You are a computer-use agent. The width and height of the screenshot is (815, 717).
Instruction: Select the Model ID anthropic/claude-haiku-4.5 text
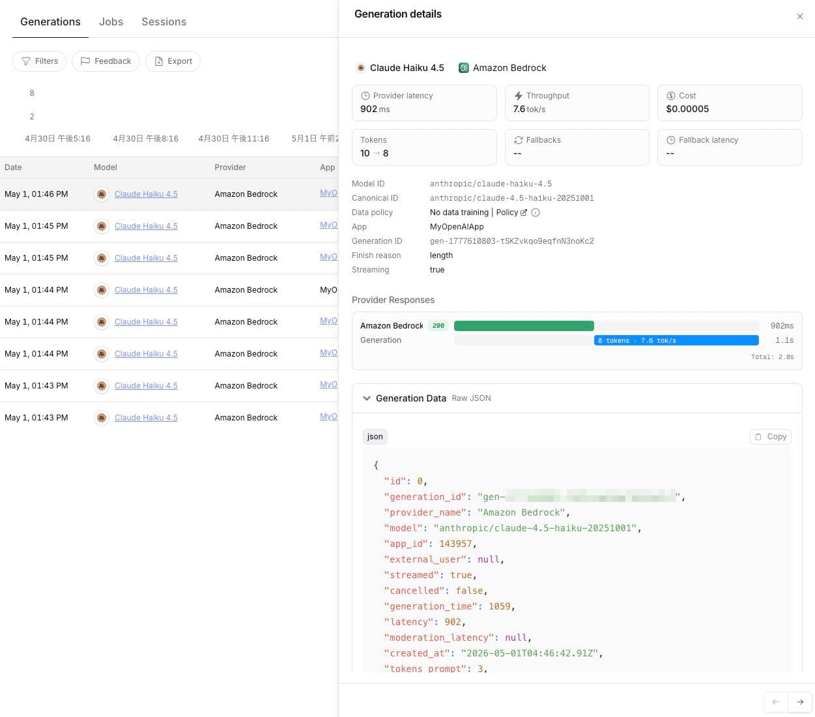[x=491, y=184]
